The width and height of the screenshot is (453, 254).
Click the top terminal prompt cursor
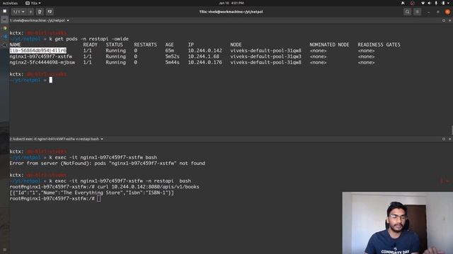coord(50,80)
